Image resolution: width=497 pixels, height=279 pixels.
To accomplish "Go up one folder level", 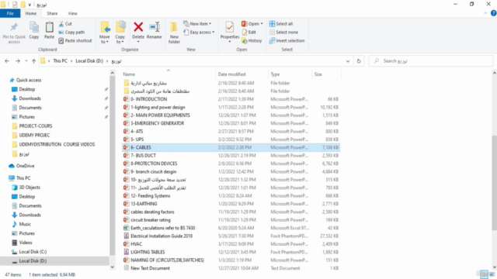I will pyautogui.click(x=33, y=61).
